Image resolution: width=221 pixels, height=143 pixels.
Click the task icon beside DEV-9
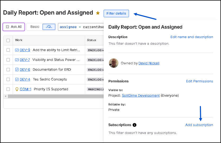point(17,50)
